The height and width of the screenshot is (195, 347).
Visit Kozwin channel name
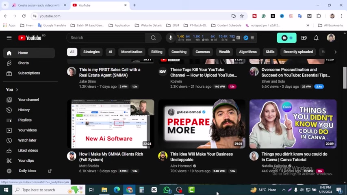pos(176,81)
